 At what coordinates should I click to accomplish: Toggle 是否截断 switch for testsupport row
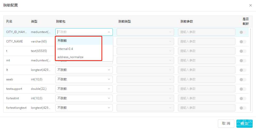pos(243,89)
